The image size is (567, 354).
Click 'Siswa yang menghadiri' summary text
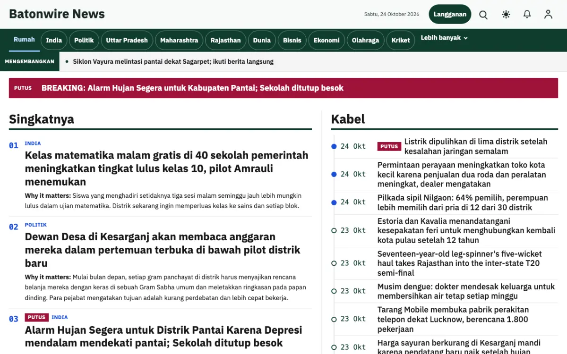(x=163, y=201)
